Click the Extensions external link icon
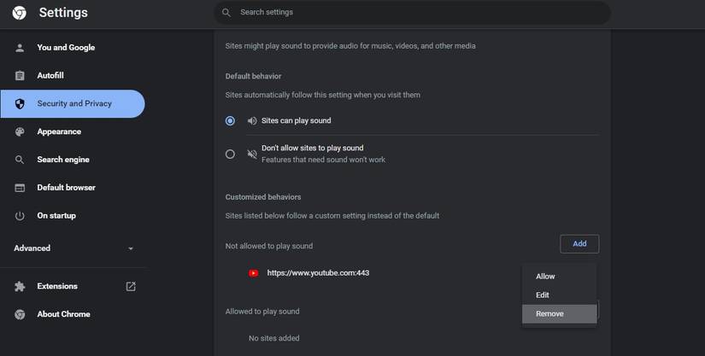Image resolution: width=705 pixels, height=356 pixels. pyautogui.click(x=131, y=287)
